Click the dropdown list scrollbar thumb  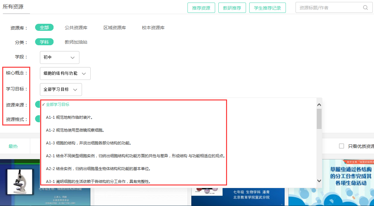(x=319, y=119)
